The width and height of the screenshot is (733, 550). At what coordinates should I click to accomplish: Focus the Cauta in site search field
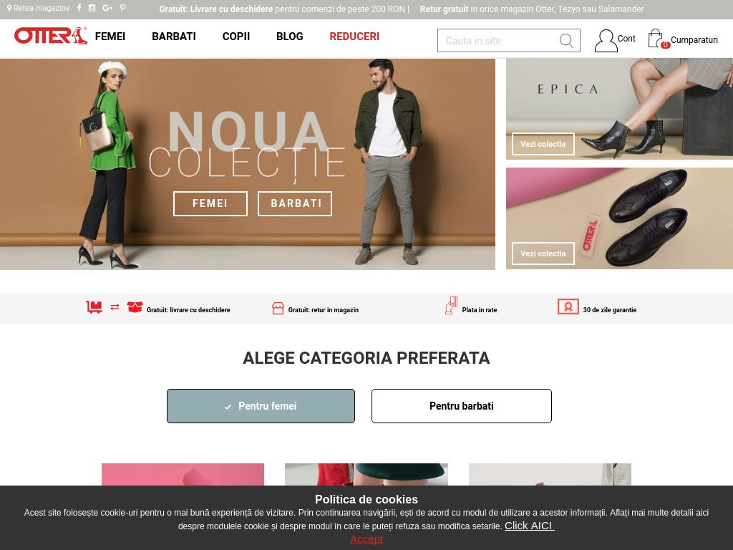(x=498, y=41)
